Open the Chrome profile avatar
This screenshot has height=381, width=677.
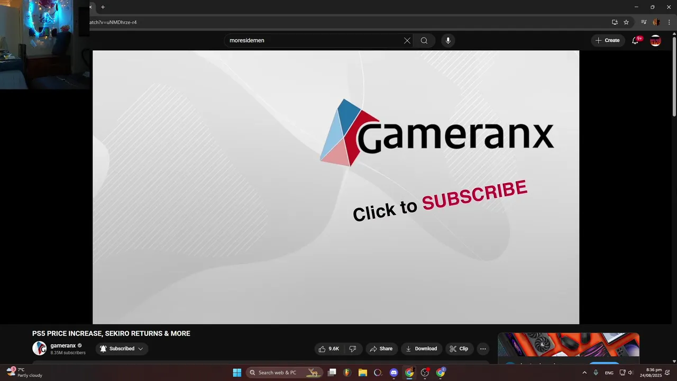(x=656, y=22)
